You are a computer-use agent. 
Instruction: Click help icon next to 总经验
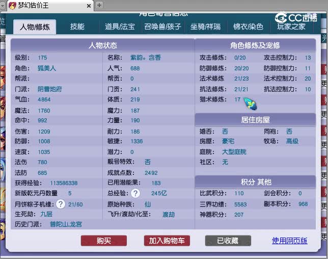click(x=135, y=193)
